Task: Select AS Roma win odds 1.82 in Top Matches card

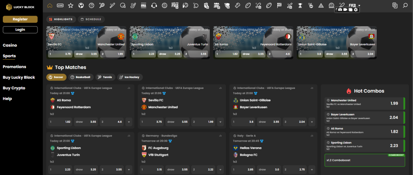Action: [60, 122]
